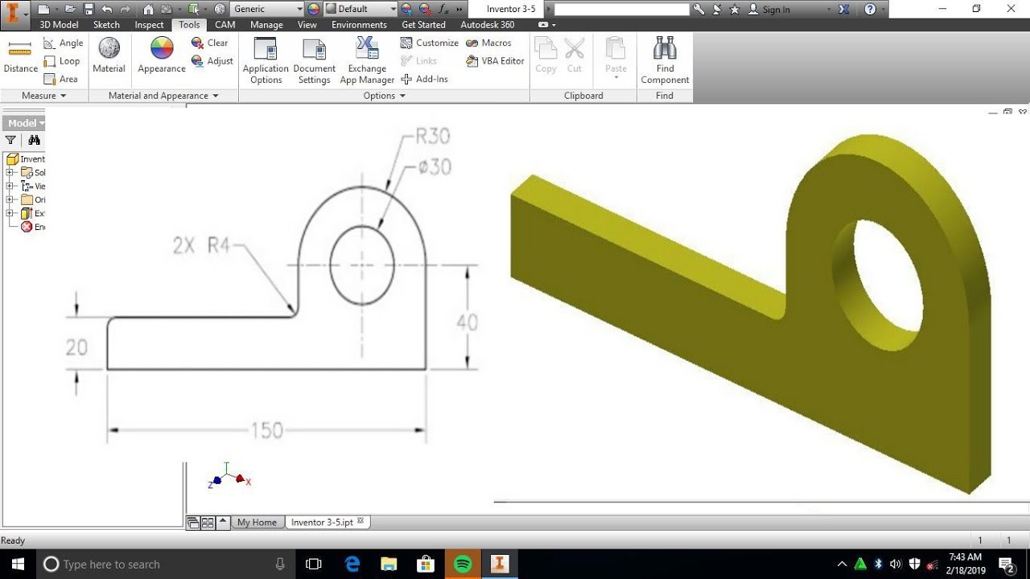
Task: Undo the last action
Action: click(x=107, y=10)
